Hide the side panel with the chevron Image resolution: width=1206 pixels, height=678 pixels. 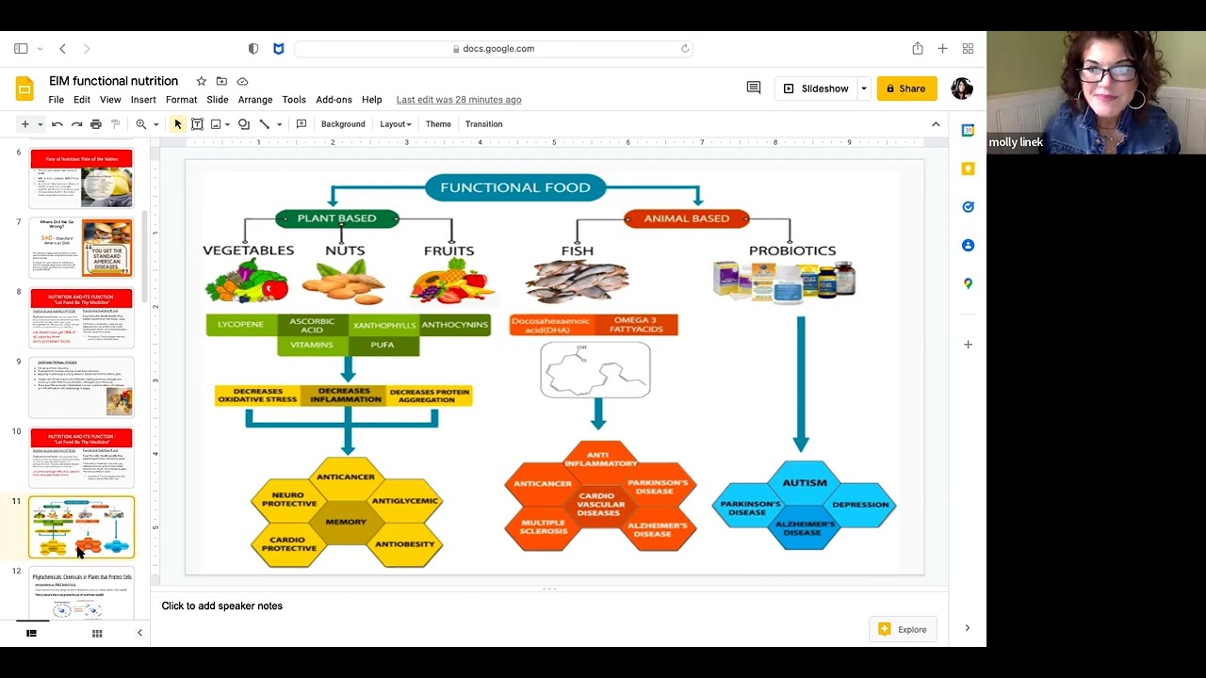[x=968, y=628]
